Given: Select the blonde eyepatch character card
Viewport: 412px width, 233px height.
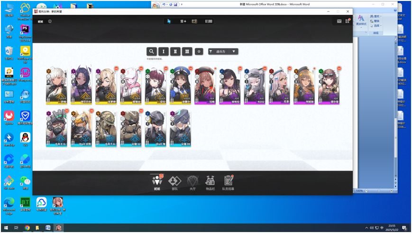Looking at the screenshot, I should 106,86.
